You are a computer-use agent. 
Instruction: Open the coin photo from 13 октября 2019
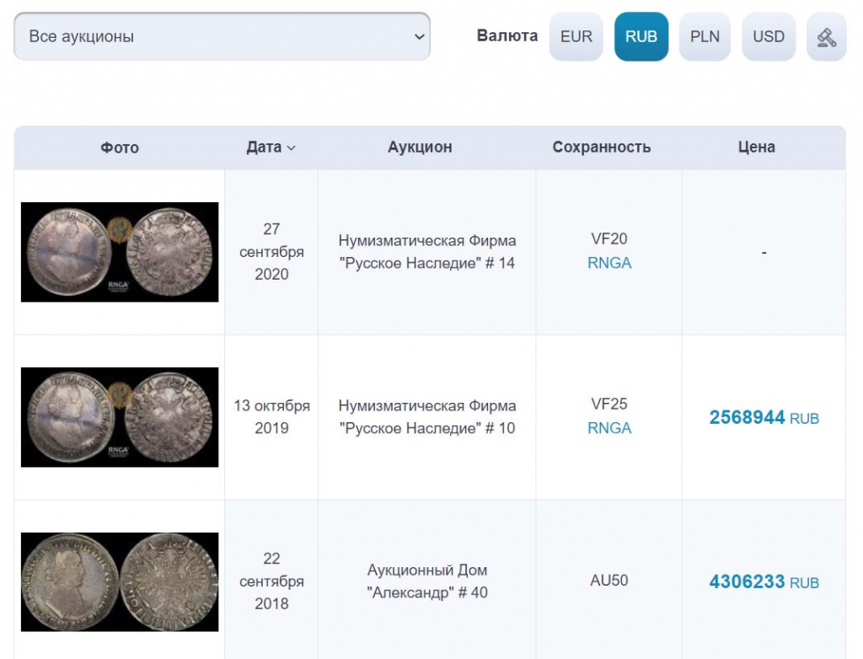point(120,417)
